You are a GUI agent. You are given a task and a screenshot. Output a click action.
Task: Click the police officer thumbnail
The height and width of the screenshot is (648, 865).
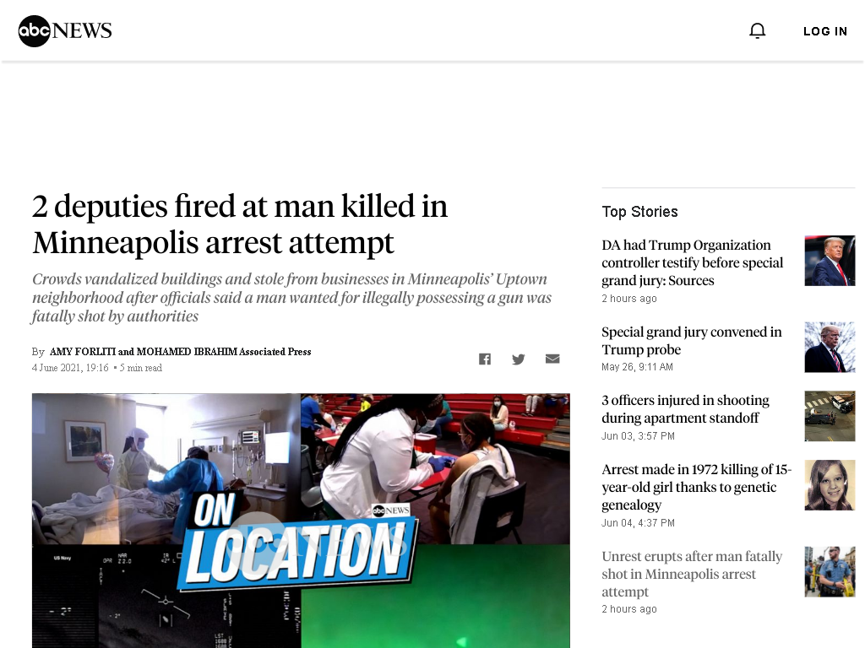tap(830, 572)
